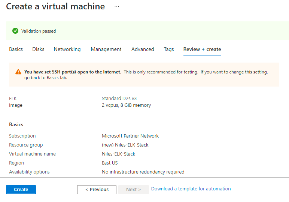This screenshot has width=289, height=202.
Task: Open the ellipsis menu beside the page title
Action: tap(117, 7)
